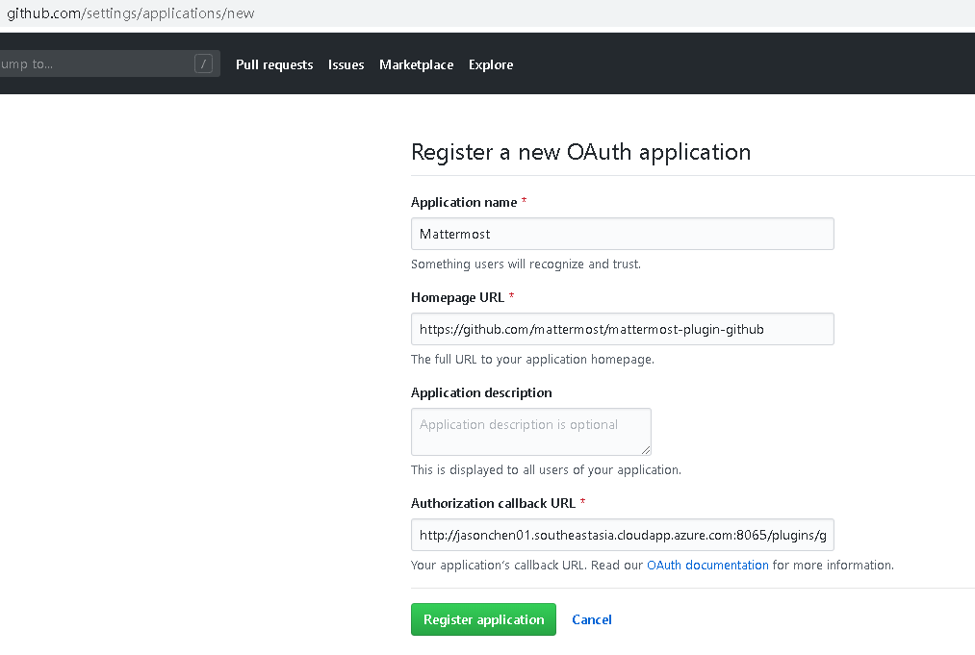Click the Application description text area
Screen dimensions: 975x655
530,432
